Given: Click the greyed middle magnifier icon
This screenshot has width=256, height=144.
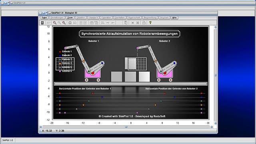Looking at the screenshot, I should click(59, 23).
